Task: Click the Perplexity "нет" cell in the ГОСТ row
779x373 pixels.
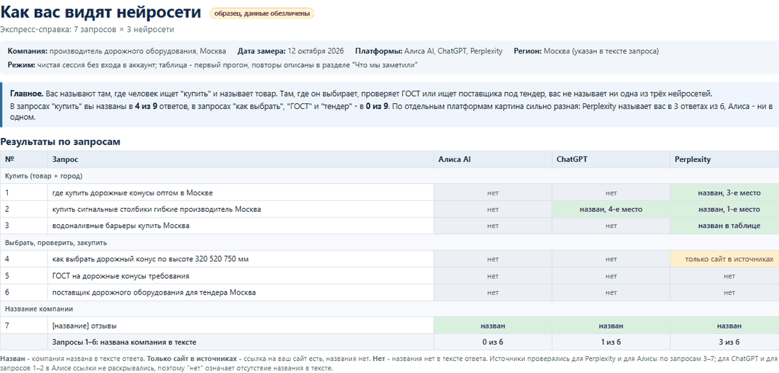Action: pyautogui.click(x=724, y=275)
